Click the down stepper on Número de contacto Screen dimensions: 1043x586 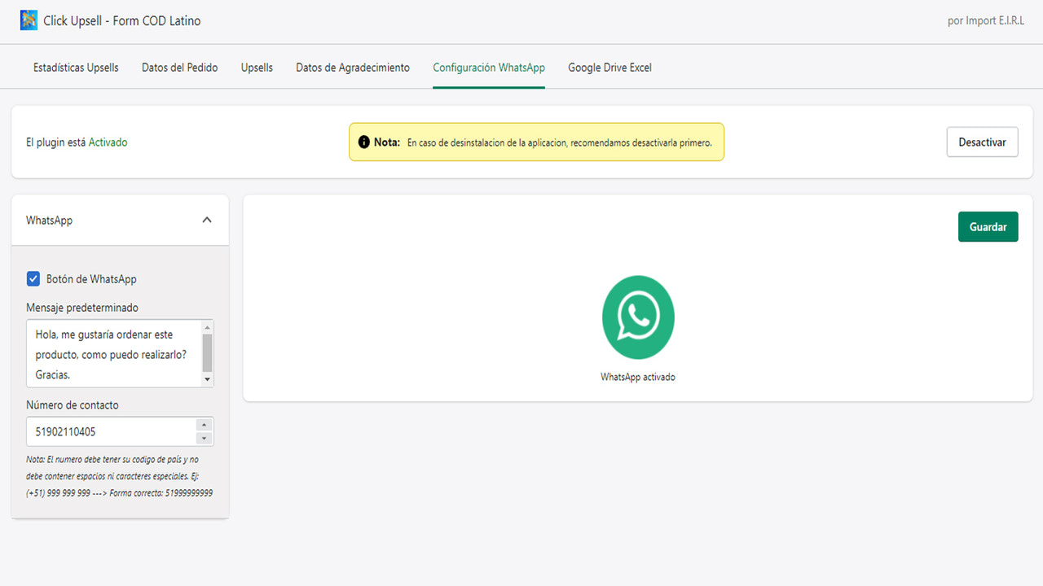tap(204, 436)
